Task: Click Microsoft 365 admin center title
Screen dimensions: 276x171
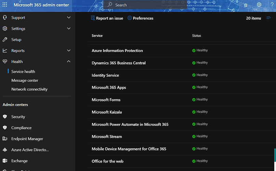Action: 41,5
